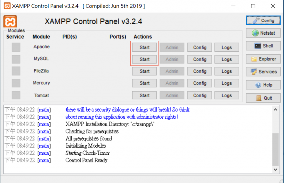Click the 'All prerequisites found' log line
Viewport: 284px width, 183px height.
pyautogui.click(x=89, y=138)
